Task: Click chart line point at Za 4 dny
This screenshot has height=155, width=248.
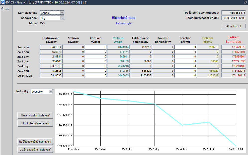Action: (x=182, y=125)
